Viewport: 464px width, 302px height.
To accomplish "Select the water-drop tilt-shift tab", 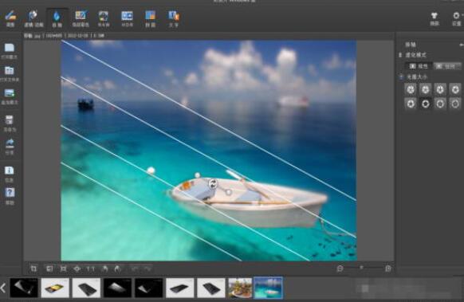I will (x=57, y=18).
